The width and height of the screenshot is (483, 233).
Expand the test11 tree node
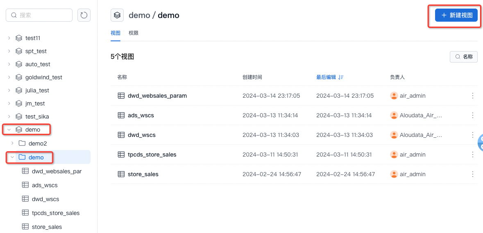click(9, 38)
